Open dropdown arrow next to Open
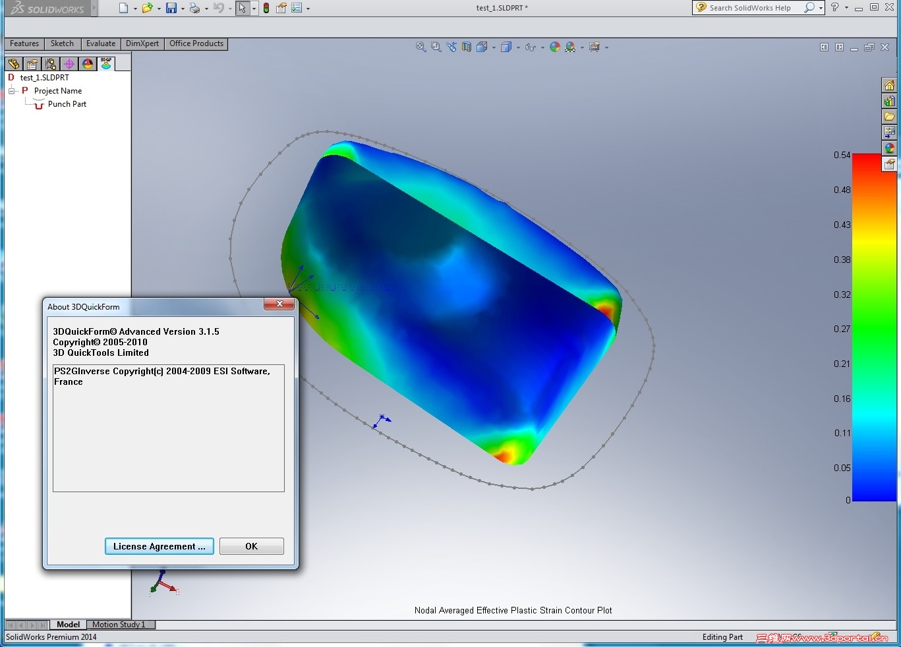The image size is (901, 647). (159, 9)
